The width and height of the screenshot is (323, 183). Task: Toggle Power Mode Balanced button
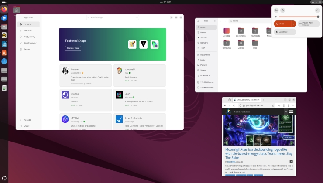tap(309, 24)
